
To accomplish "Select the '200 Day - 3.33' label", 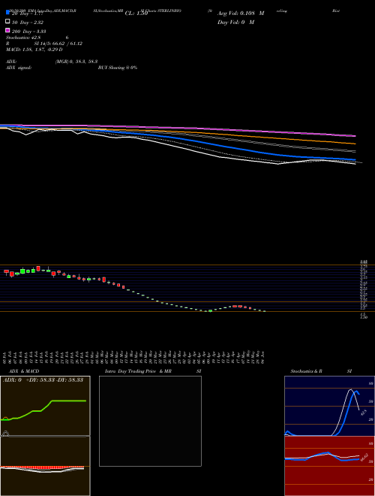I will [29, 32].
